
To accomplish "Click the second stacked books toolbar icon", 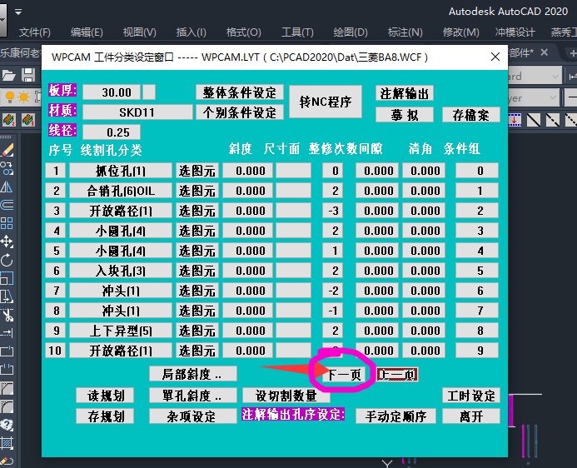I will [x=28, y=120].
